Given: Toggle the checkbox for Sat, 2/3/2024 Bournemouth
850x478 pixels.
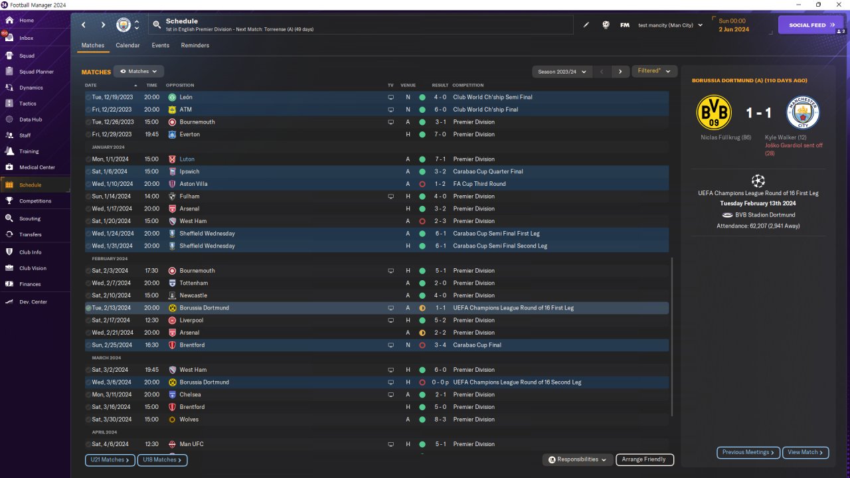Looking at the screenshot, I should pyautogui.click(x=88, y=271).
